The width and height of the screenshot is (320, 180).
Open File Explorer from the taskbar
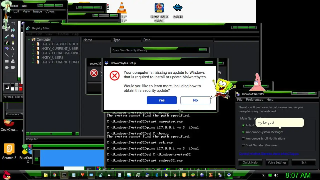[45, 175]
